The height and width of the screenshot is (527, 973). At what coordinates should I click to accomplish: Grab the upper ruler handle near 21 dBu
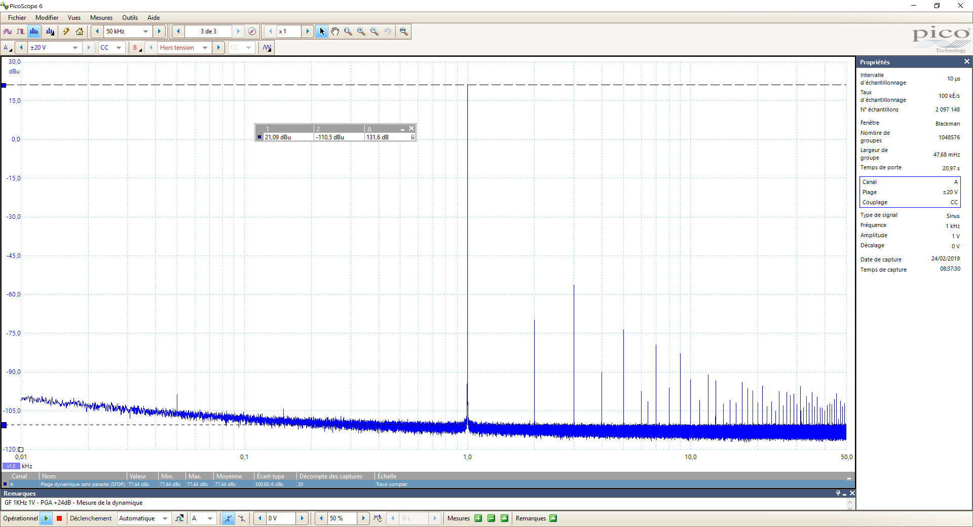[x=4, y=85]
